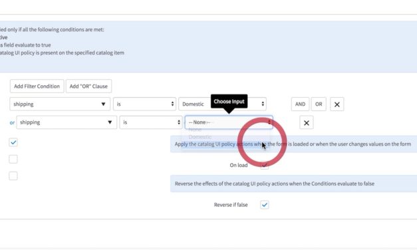Toggle the Reverse if false checkbox
This screenshot has width=417, height=250.
tap(264, 205)
